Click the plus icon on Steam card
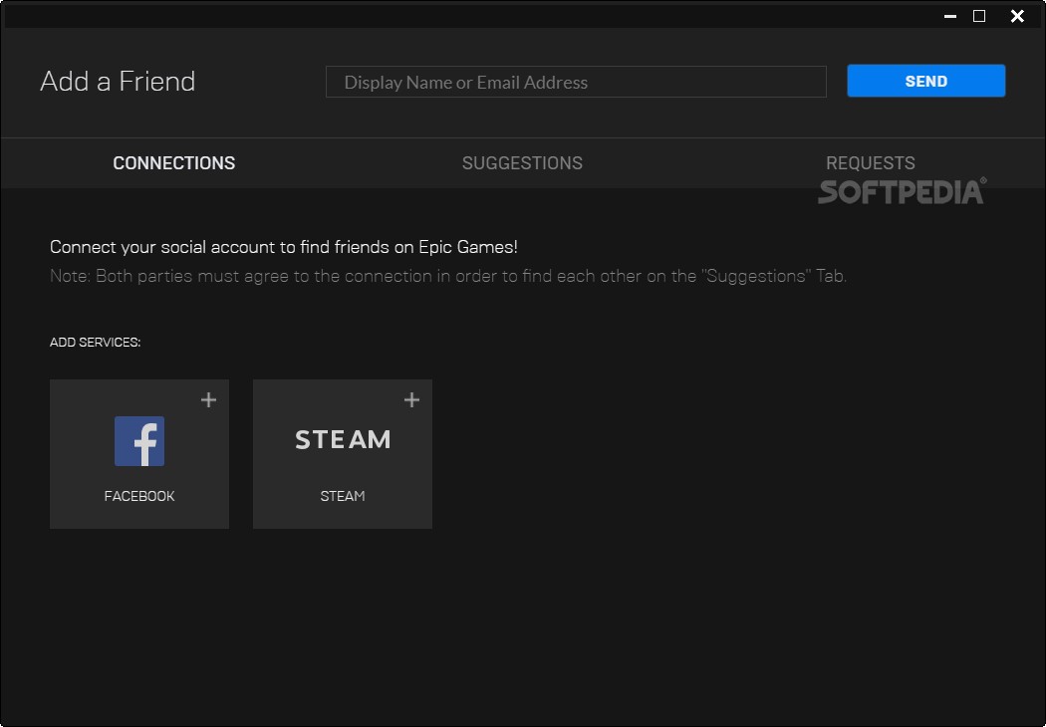The width and height of the screenshot is (1046, 727). (x=411, y=399)
